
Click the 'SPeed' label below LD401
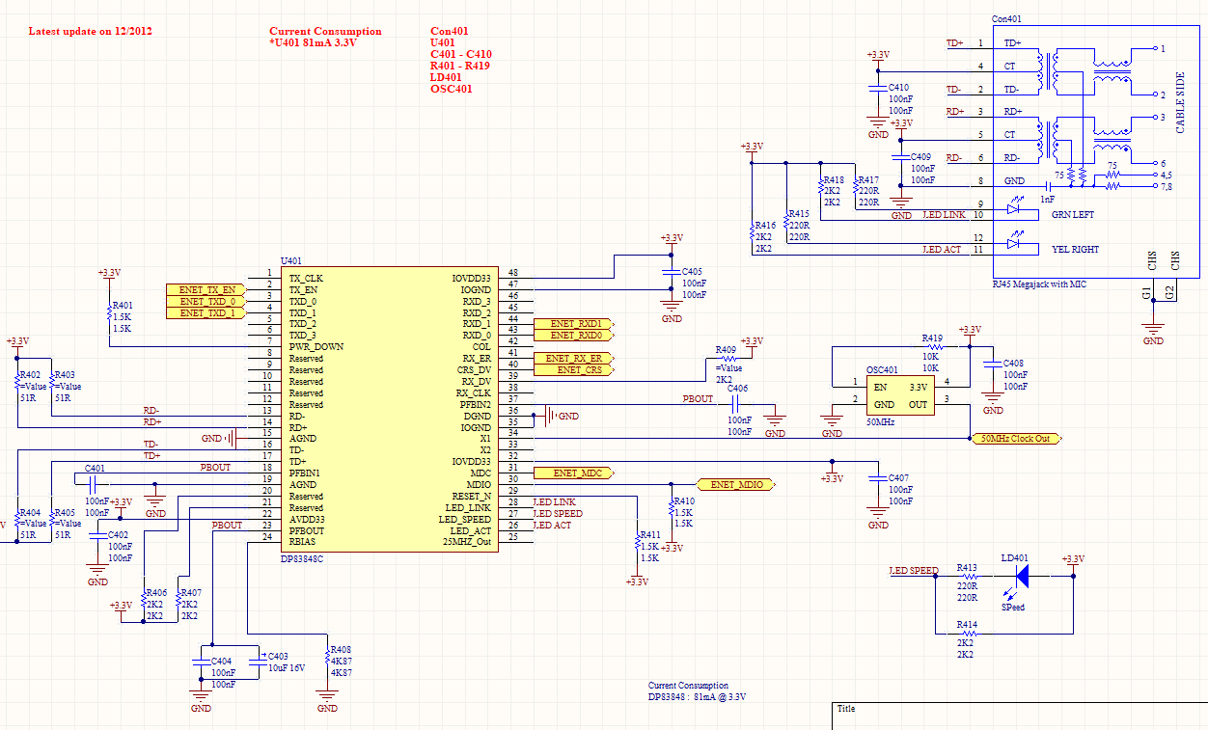tap(1012, 608)
